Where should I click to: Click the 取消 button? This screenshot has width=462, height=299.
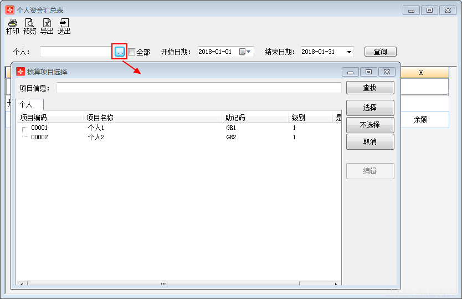tap(370, 141)
